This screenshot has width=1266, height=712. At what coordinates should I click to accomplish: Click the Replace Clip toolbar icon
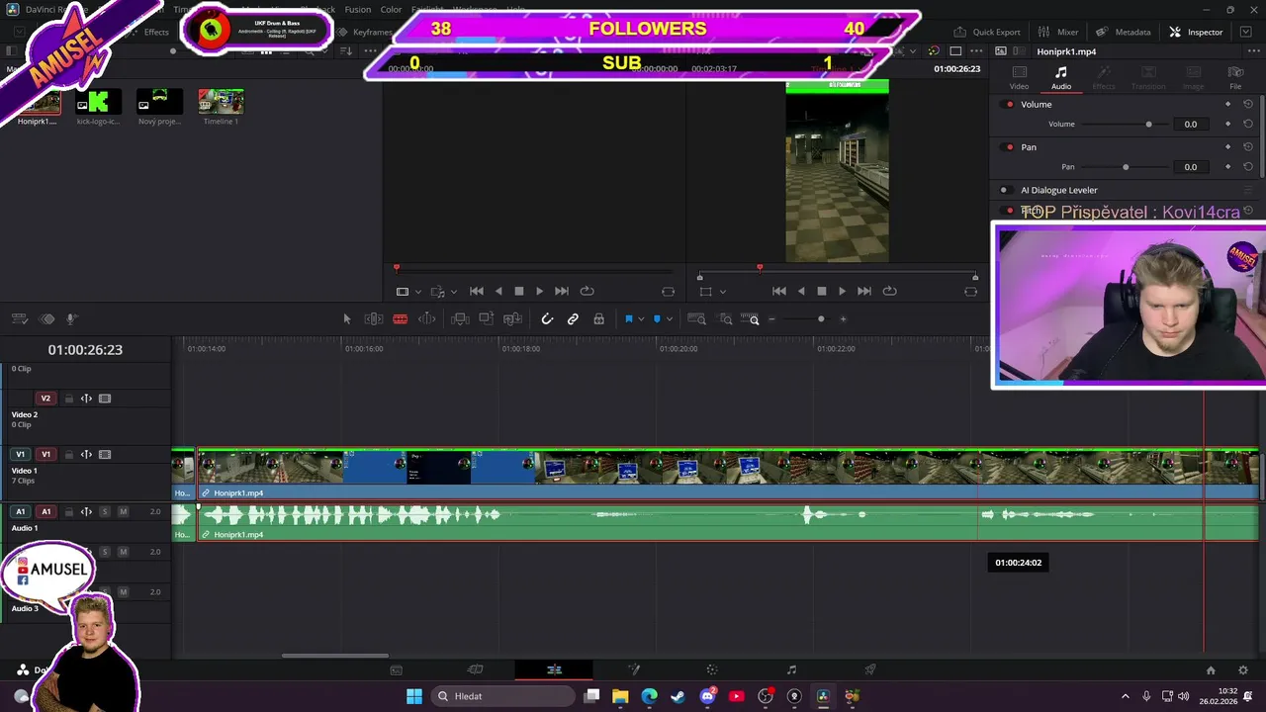click(512, 318)
